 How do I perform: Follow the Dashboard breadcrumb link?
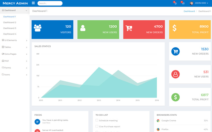pos(189,11)
